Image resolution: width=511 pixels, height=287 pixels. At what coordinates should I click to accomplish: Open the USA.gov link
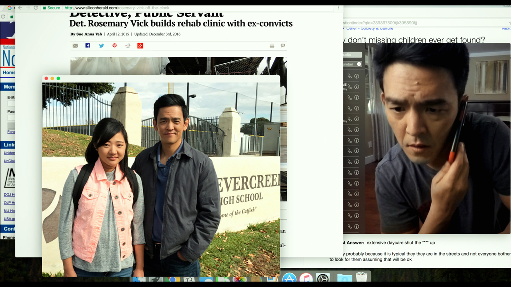(9, 219)
